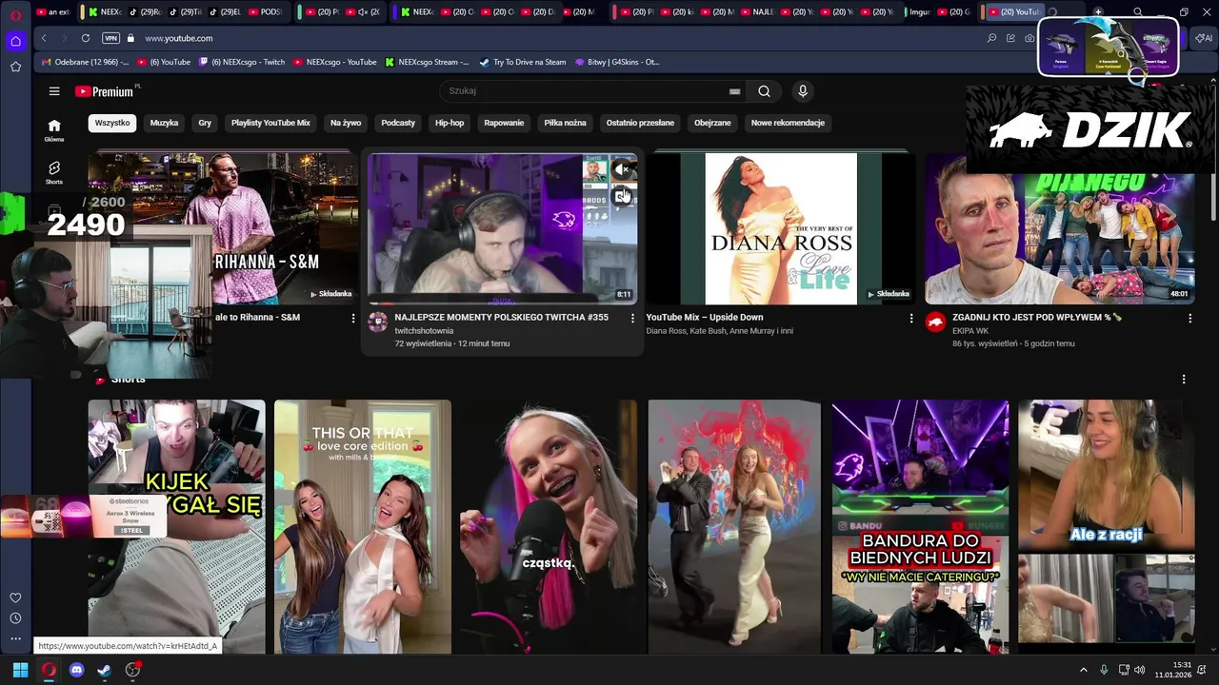This screenshot has width=1219, height=685.
Task: Open Steam from the taskbar
Action: point(105,670)
